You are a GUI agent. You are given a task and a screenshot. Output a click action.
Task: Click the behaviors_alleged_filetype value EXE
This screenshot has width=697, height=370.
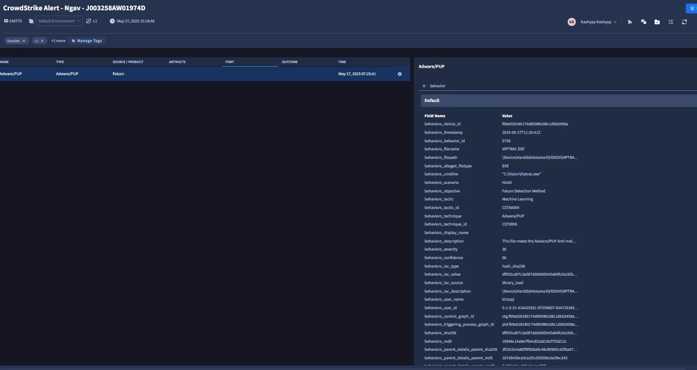click(x=506, y=166)
